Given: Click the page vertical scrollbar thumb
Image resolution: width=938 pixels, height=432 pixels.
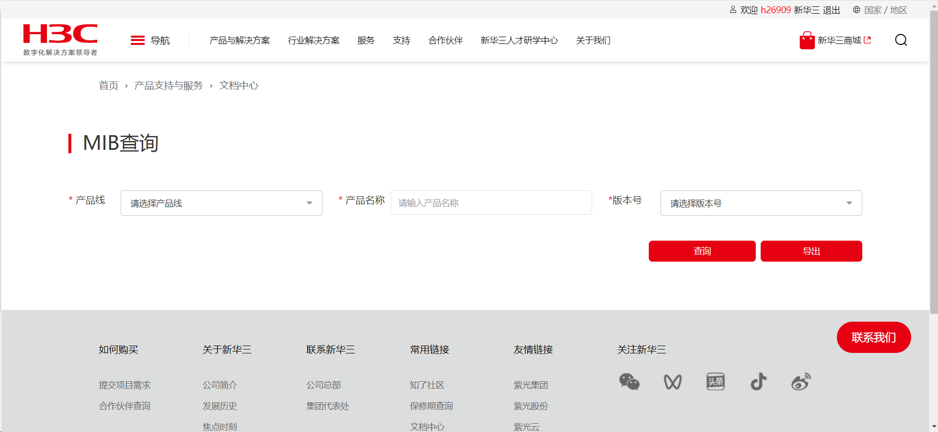Looking at the screenshot, I should (x=934, y=162).
